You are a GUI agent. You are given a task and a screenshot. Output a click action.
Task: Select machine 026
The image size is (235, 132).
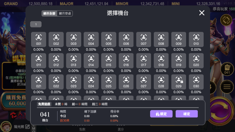tap(126, 82)
